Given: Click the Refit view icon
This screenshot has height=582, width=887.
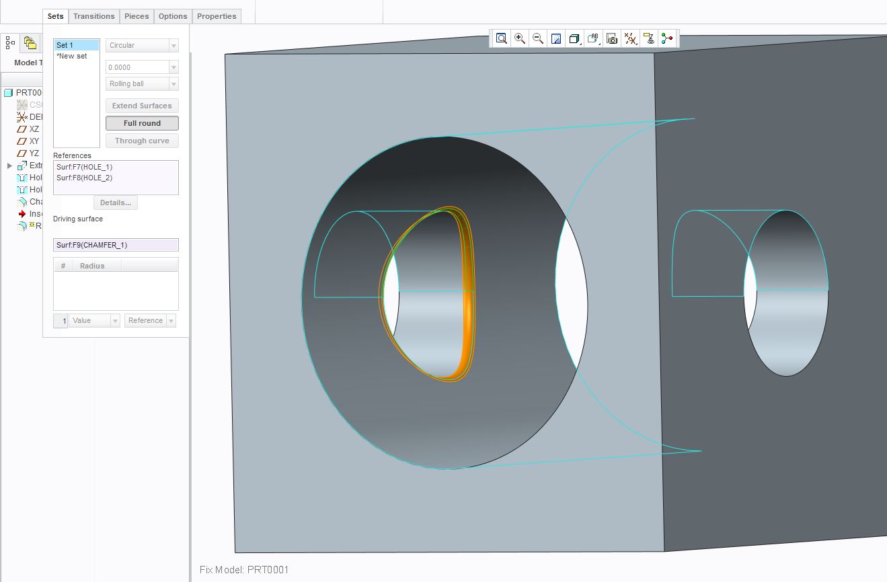Looking at the screenshot, I should coord(502,38).
